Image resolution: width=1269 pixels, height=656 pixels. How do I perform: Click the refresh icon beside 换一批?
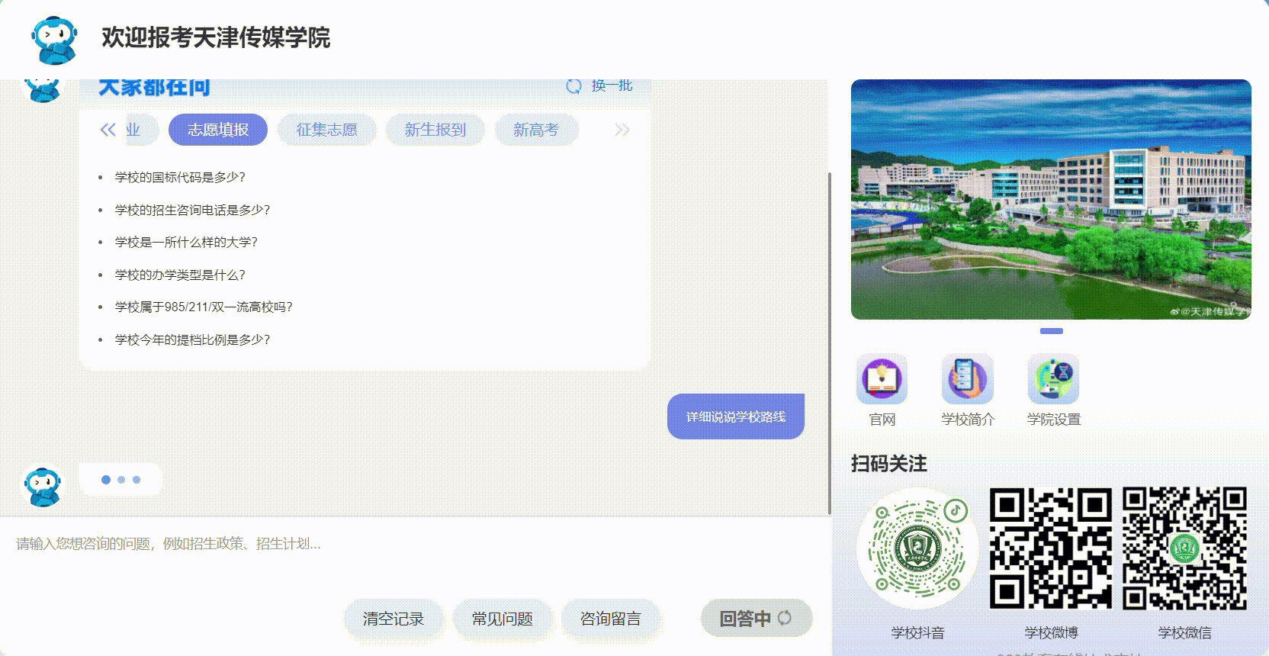coord(573,86)
